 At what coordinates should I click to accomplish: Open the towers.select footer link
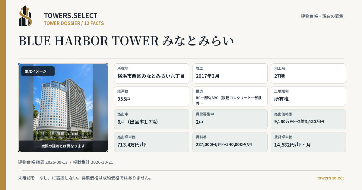click(x=330, y=178)
